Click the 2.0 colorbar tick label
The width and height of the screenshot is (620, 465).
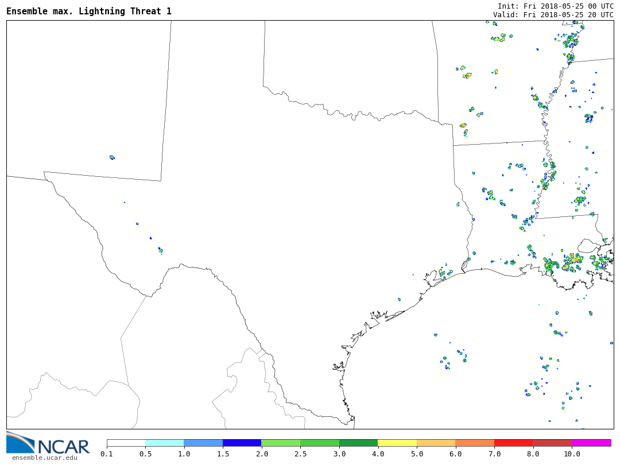261,454
